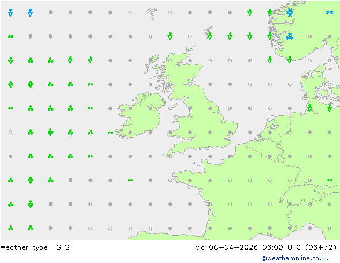Click the Weather type GFS label

35,247
